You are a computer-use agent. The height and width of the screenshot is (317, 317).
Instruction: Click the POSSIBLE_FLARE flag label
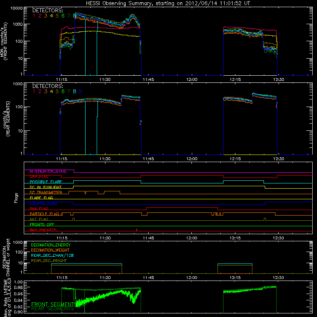(46, 182)
